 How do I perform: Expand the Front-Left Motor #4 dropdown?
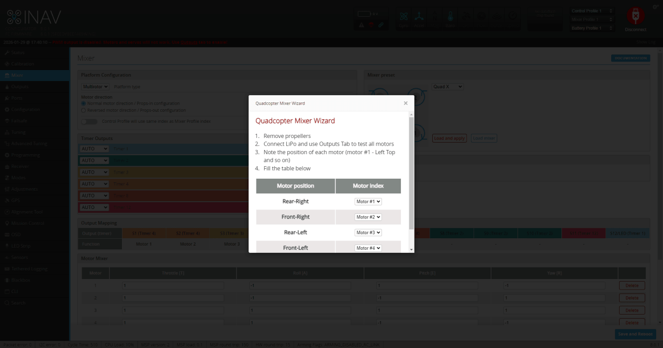pos(368,248)
